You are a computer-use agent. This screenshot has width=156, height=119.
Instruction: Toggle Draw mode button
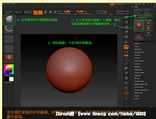click(x=40, y=12)
